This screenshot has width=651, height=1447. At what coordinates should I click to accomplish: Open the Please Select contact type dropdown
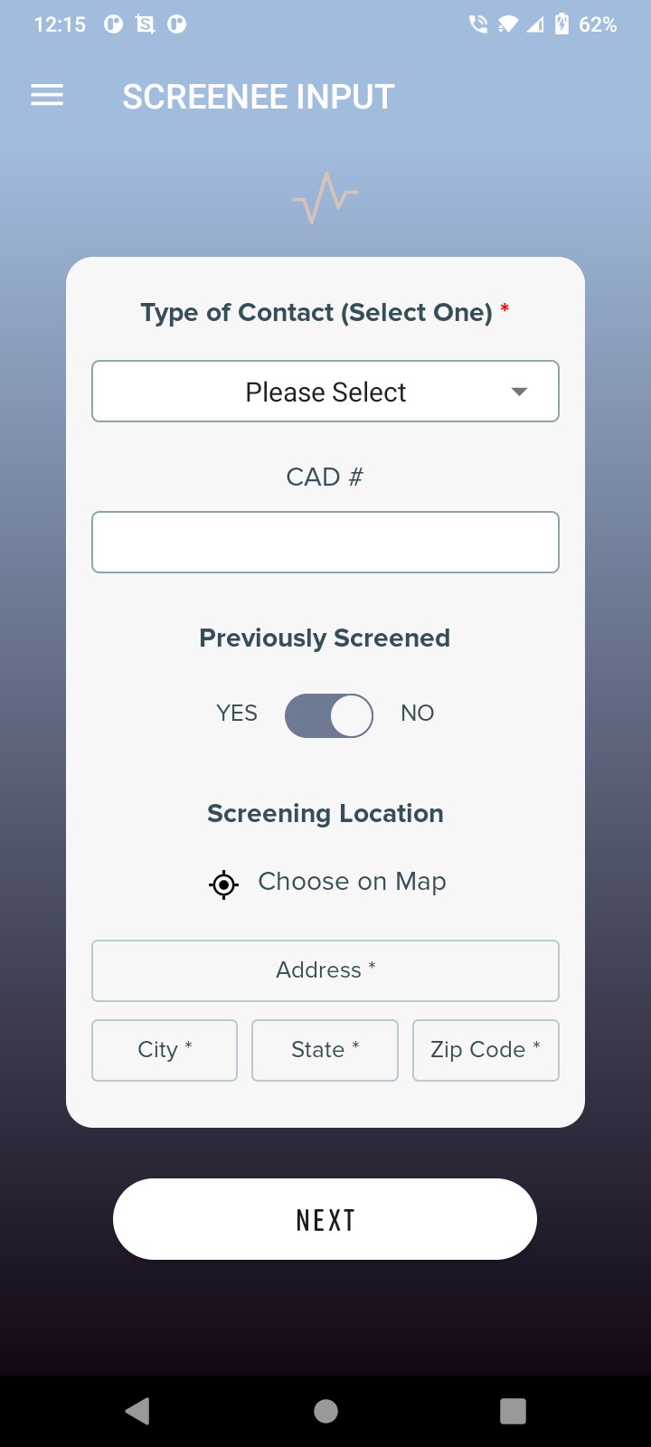pyautogui.click(x=325, y=392)
